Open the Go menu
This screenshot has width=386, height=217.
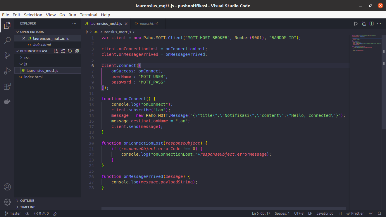[62, 15]
